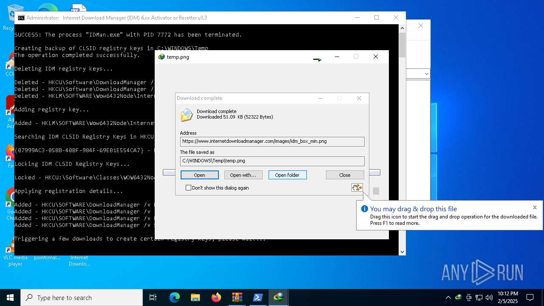This screenshot has width=544, height=306.
Task: Open the volume control in system tray
Action: click(489, 297)
